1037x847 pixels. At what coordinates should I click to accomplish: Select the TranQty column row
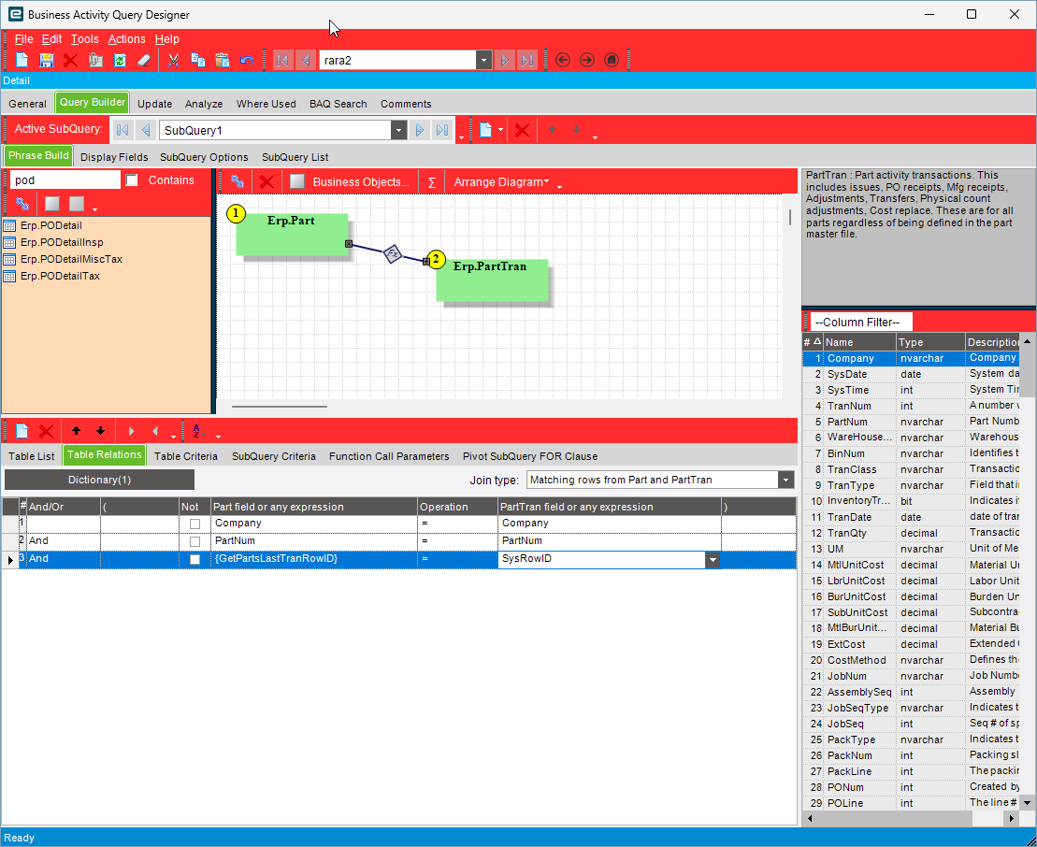(912, 533)
